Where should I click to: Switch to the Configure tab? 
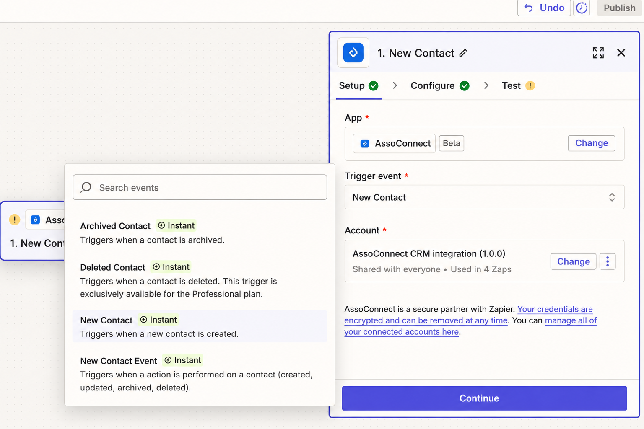click(440, 86)
